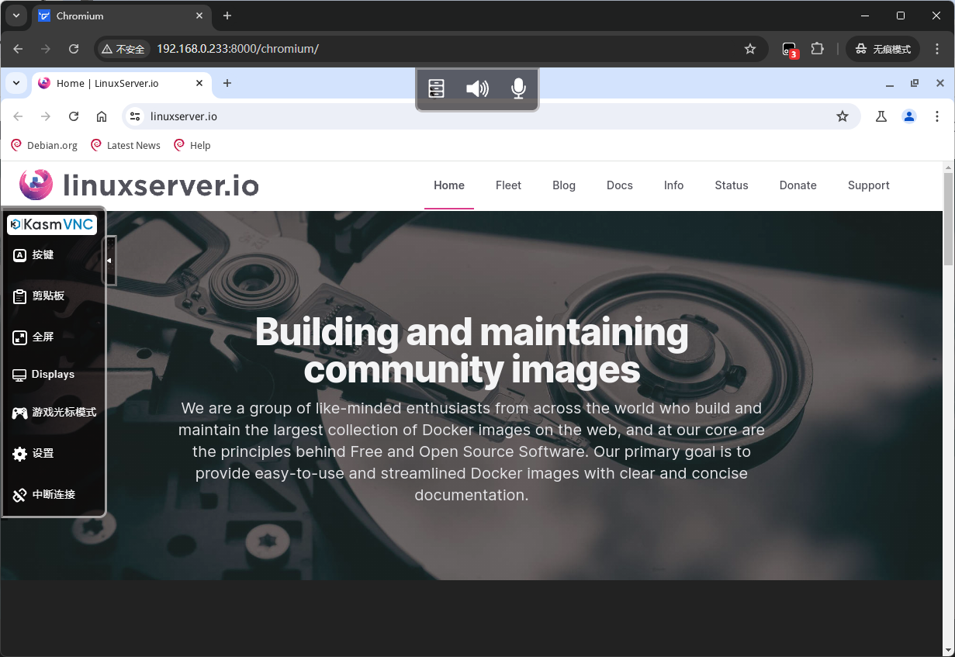Disconnect the session (中断连接)
Screen dimensions: 955x657
click(44, 495)
